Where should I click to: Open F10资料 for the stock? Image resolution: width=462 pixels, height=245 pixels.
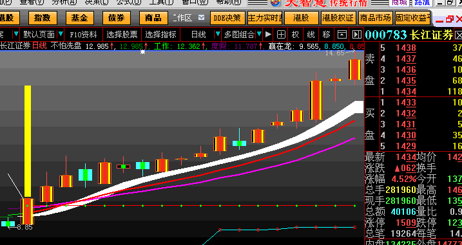click(83, 35)
